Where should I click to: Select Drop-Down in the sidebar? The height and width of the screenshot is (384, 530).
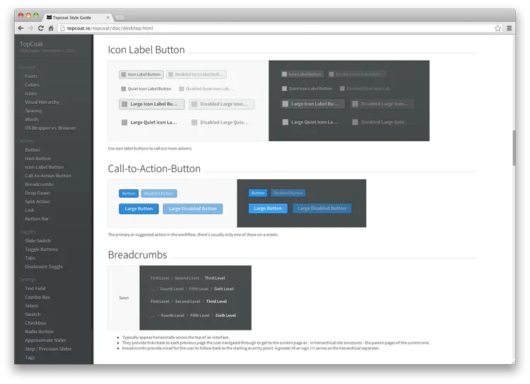click(37, 193)
